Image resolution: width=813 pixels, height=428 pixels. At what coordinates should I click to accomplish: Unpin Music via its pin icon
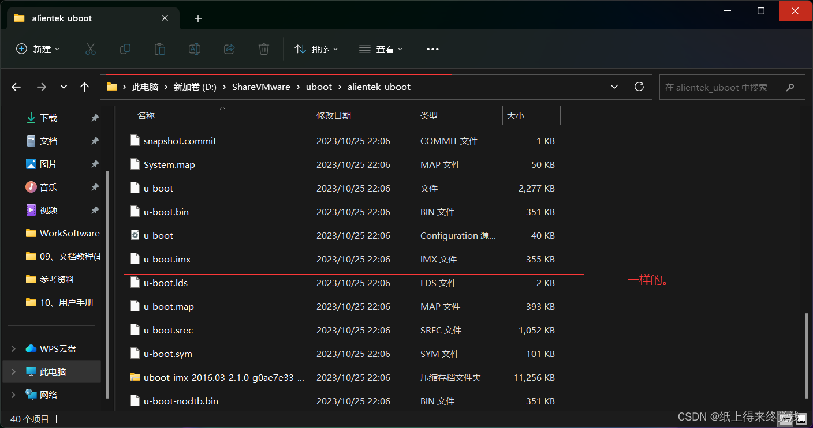(x=95, y=187)
